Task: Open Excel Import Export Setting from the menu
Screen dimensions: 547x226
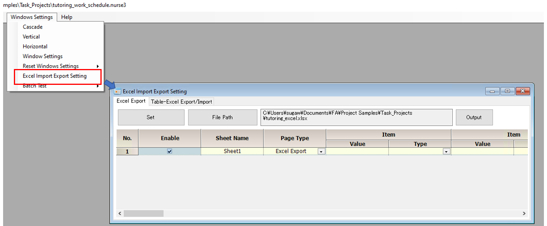Action: tap(54, 76)
